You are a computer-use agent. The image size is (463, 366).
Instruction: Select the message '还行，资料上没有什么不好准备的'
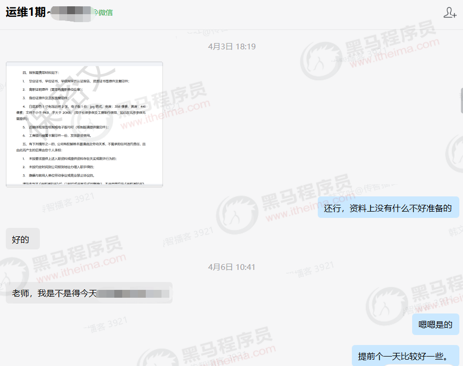388,208
